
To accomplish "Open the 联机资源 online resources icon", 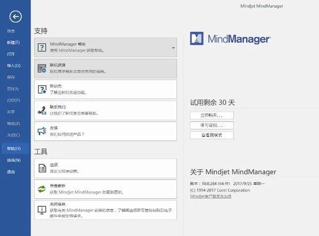I will pos(42,68).
